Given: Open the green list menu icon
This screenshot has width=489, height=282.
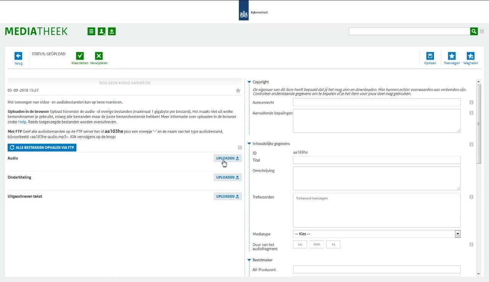Looking at the screenshot, I should (x=91, y=31).
